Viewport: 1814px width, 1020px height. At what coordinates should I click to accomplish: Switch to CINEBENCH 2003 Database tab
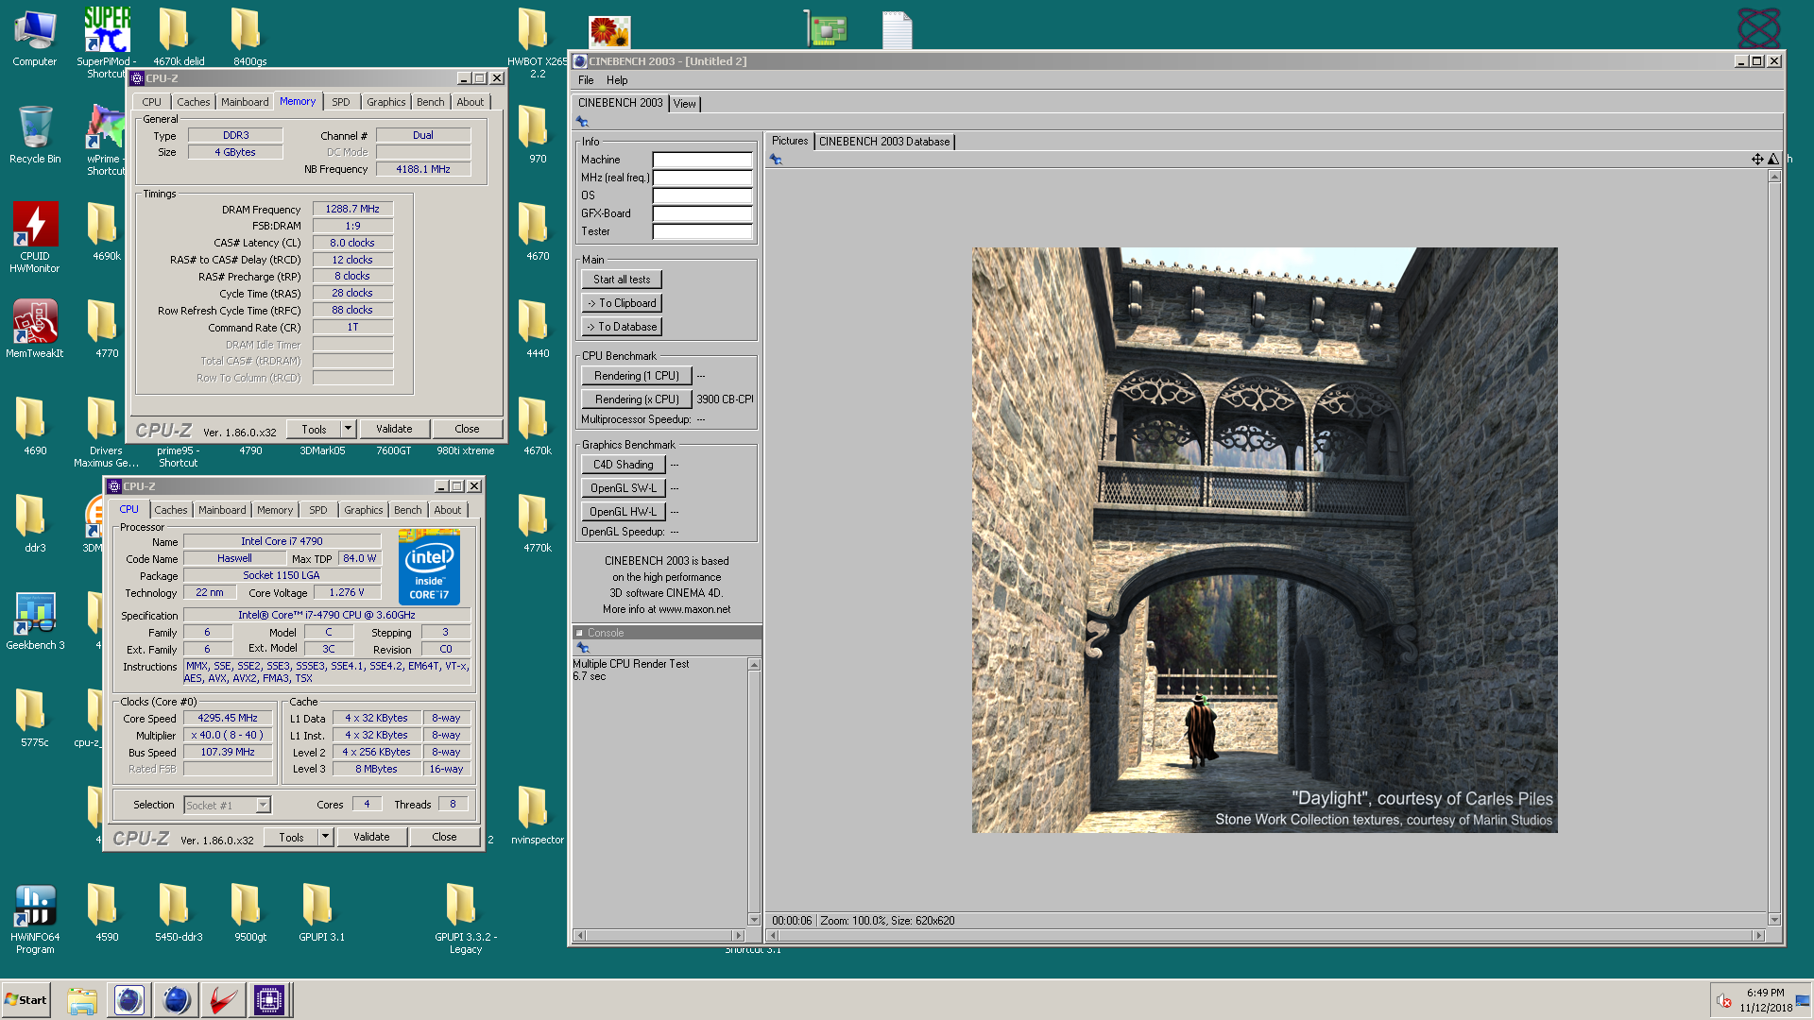pos(884,142)
